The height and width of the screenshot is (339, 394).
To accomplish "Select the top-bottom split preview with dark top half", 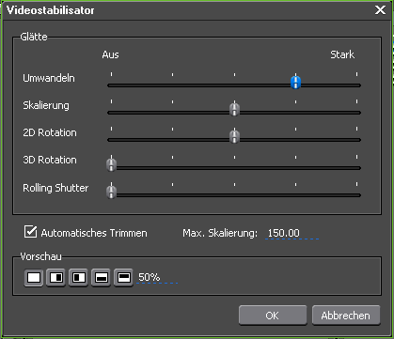I will 124,278.
